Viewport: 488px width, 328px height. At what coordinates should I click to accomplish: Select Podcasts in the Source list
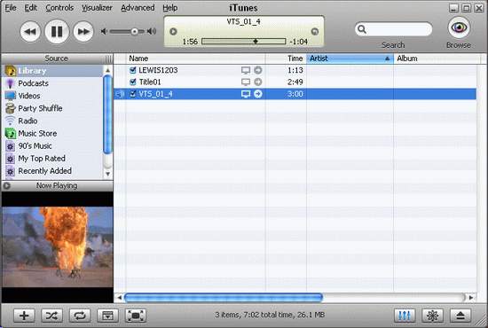coord(52,83)
